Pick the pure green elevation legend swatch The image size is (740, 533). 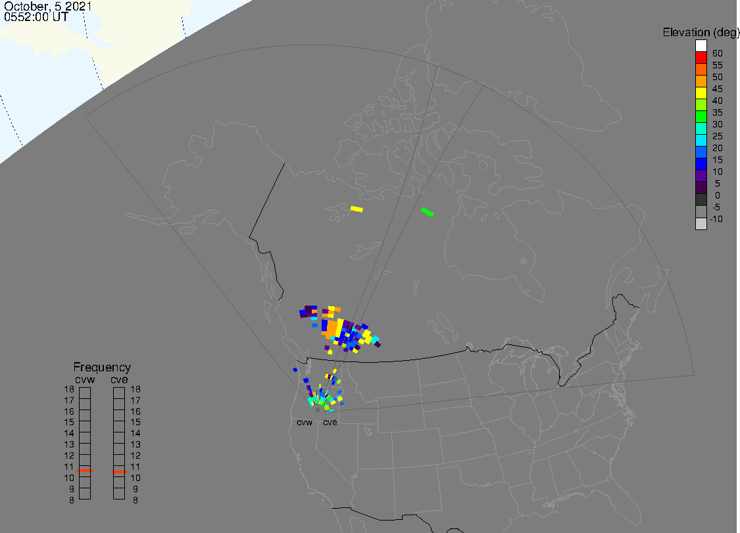[x=701, y=116]
